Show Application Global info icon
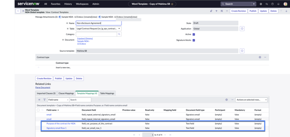290x137 pixels. (x=242, y=29)
